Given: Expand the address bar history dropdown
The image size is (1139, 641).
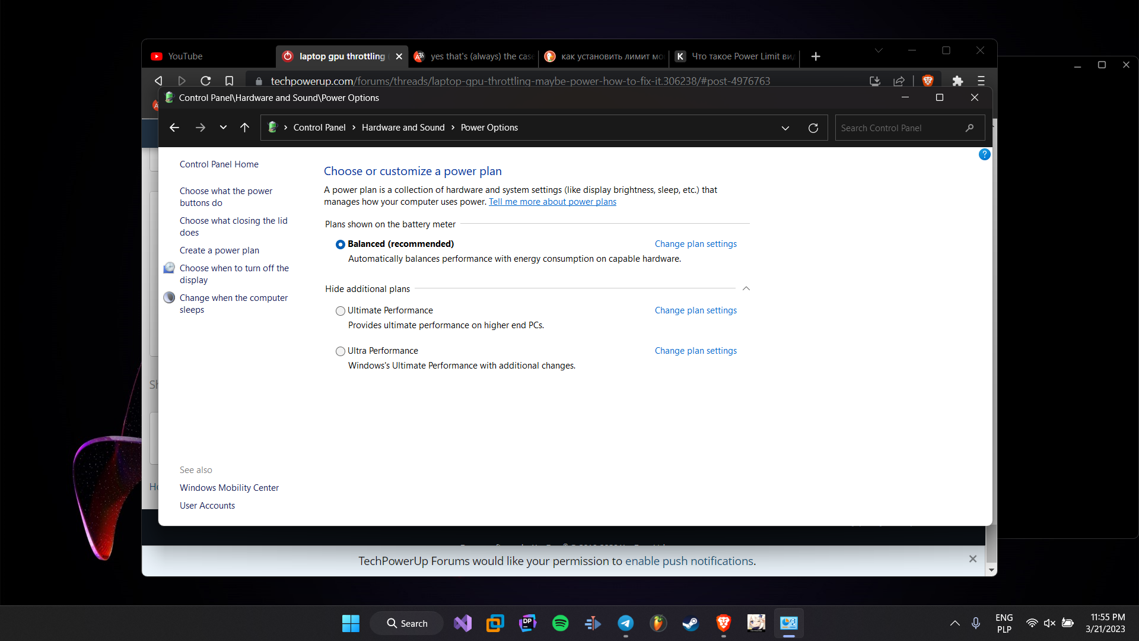Looking at the screenshot, I should coord(785,128).
